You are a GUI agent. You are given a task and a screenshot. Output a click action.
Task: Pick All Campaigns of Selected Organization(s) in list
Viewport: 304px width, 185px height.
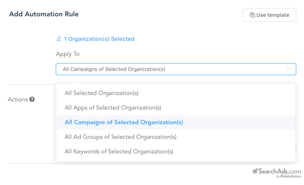click(124, 122)
